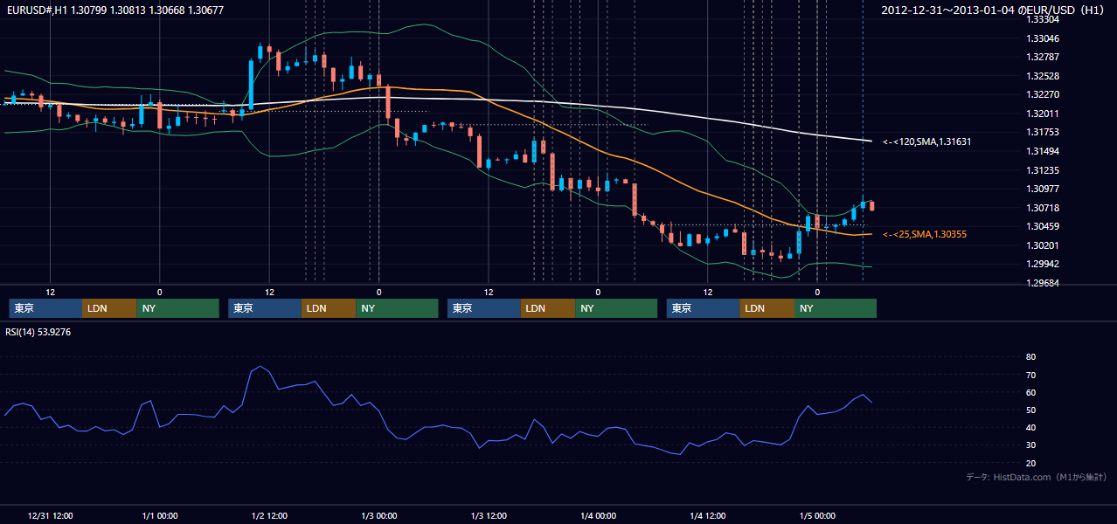This screenshot has height=524, width=1117.
Task: Click the 1/4 00:00 date label
Action: (x=598, y=516)
